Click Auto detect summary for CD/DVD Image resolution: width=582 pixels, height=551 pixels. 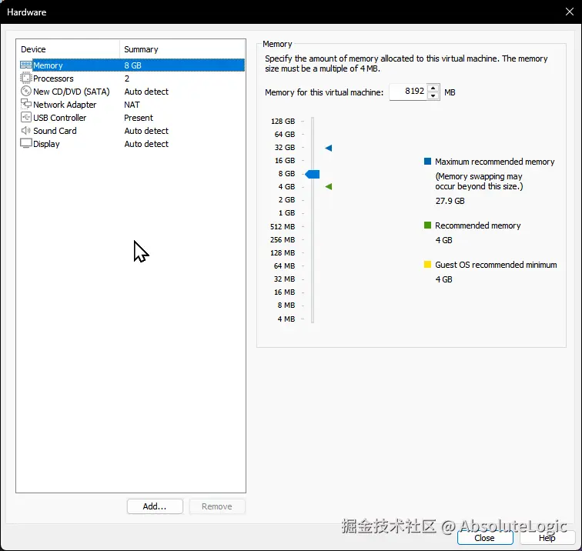tap(146, 92)
